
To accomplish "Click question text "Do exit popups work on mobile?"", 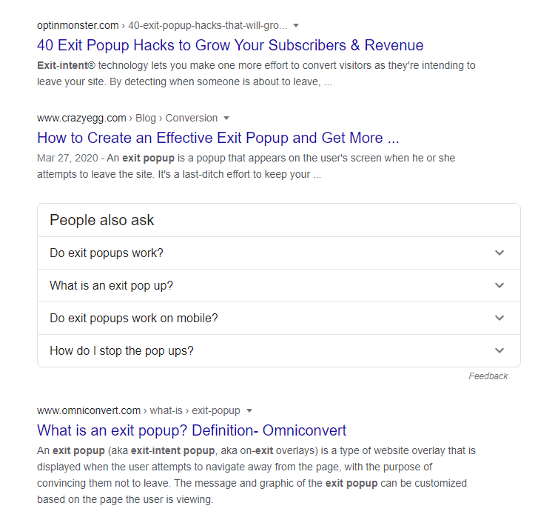I will [134, 318].
